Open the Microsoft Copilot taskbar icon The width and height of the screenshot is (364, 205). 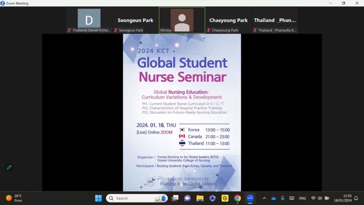(213, 198)
